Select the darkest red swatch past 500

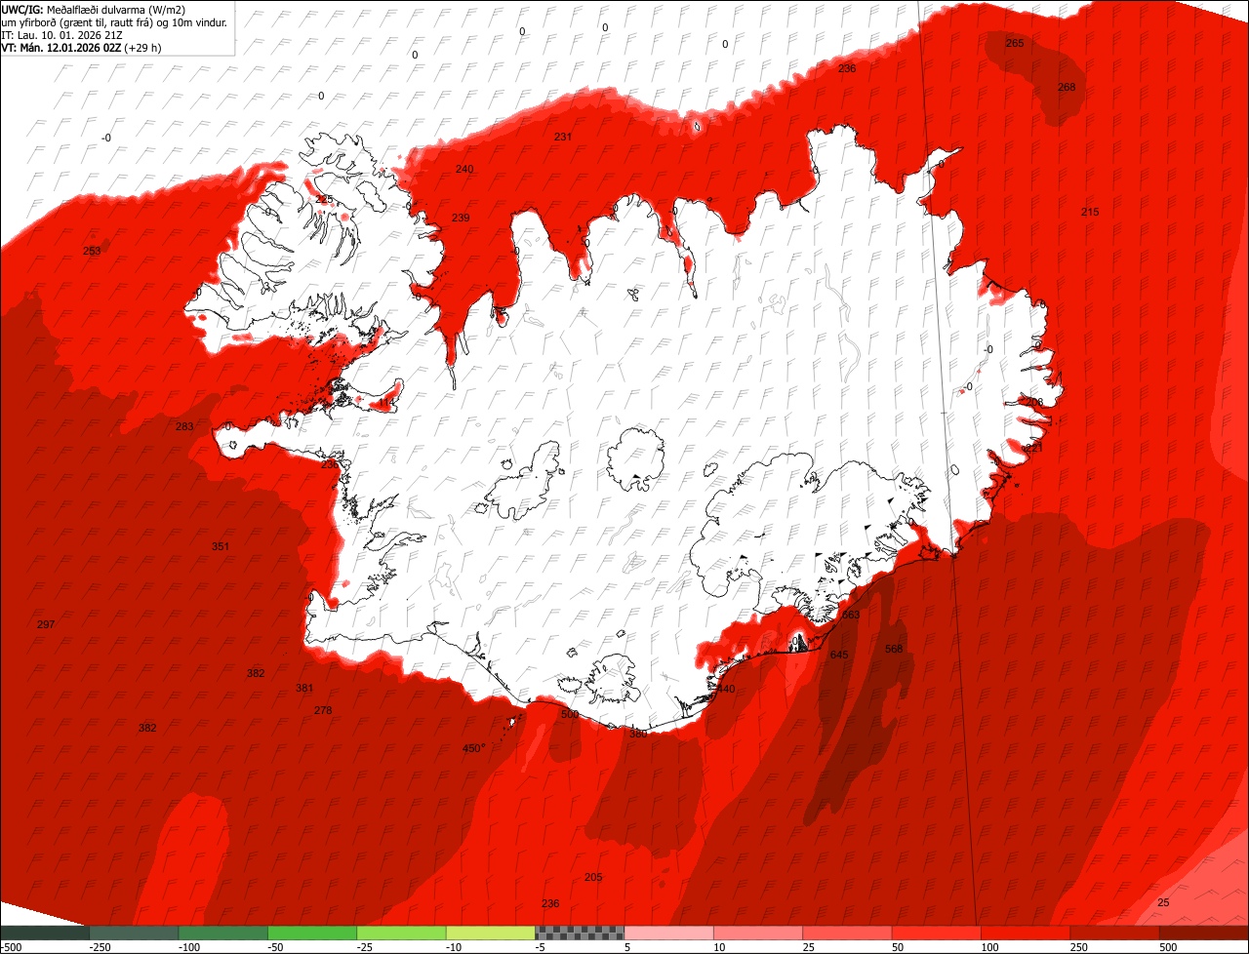(1204, 933)
